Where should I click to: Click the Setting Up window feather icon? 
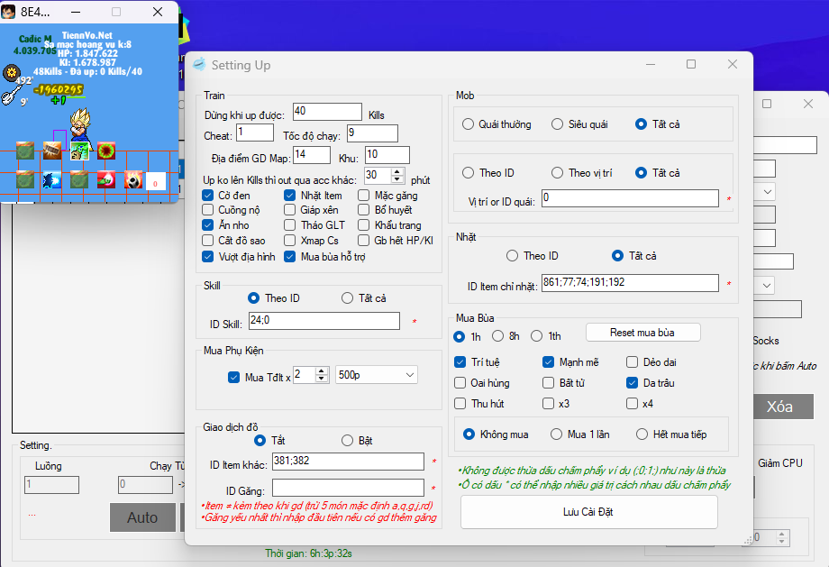click(x=199, y=65)
